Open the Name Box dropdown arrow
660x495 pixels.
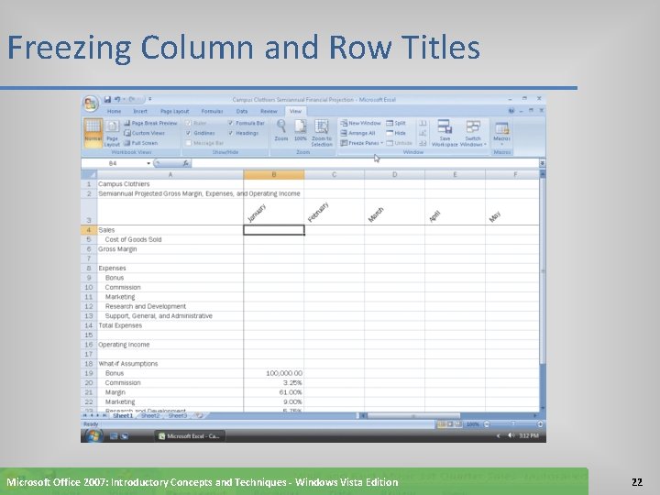tap(148, 163)
